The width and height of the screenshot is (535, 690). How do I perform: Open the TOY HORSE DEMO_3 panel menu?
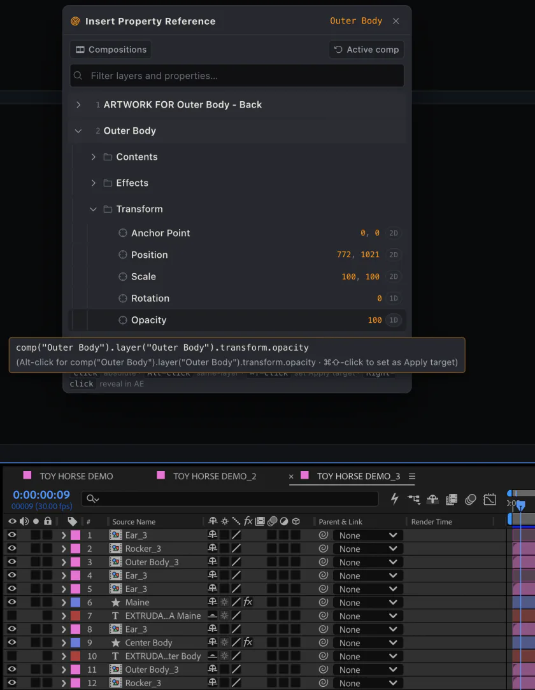click(x=412, y=476)
